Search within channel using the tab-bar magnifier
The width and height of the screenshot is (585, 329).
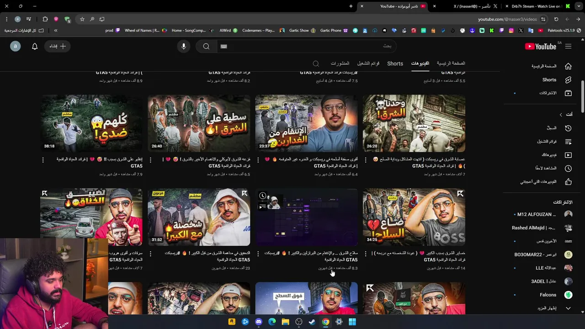coord(316,64)
